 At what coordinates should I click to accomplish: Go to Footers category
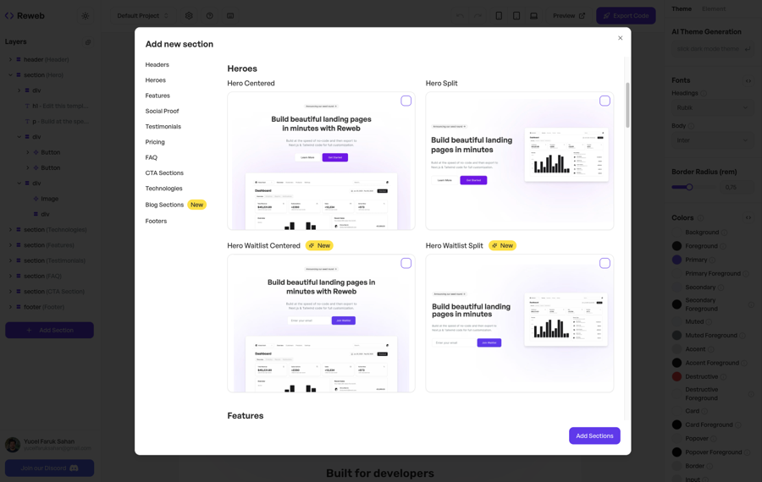156,221
